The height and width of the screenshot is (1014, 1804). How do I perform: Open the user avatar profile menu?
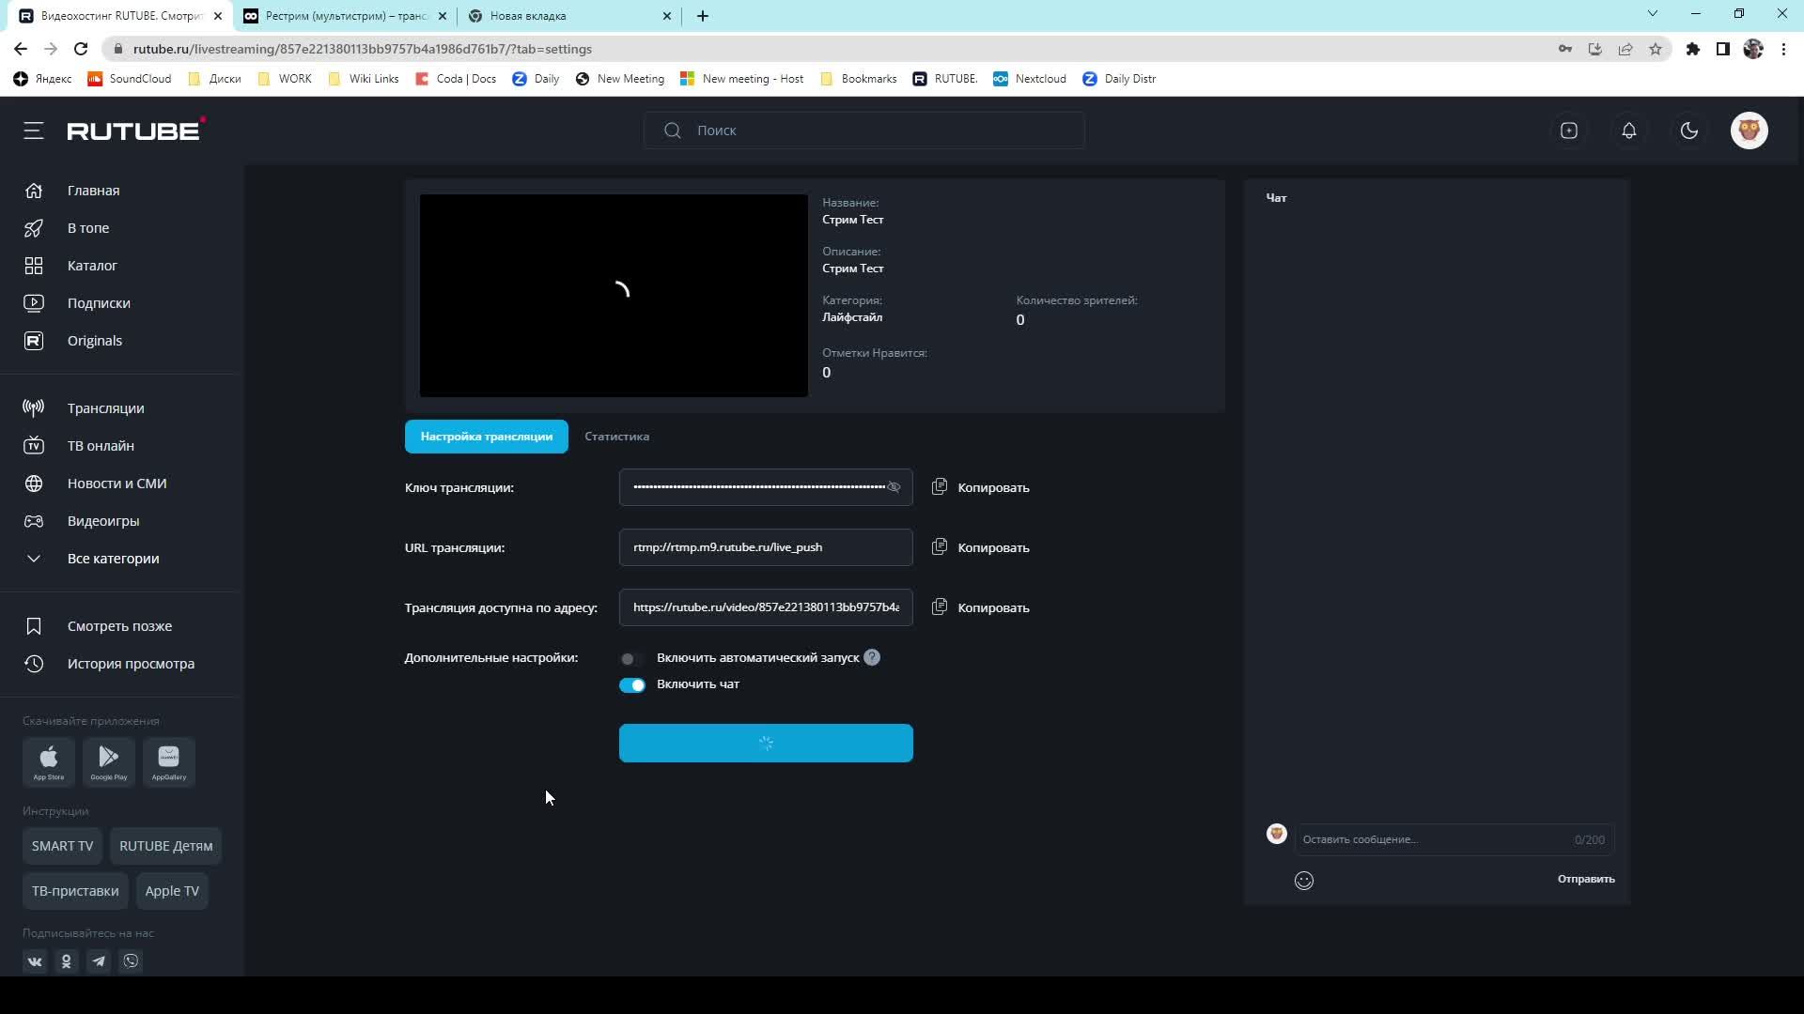tap(1749, 131)
